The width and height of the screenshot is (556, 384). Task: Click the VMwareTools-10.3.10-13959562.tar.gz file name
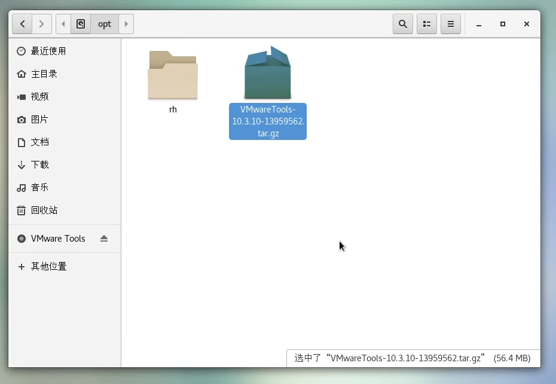coord(268,121)
